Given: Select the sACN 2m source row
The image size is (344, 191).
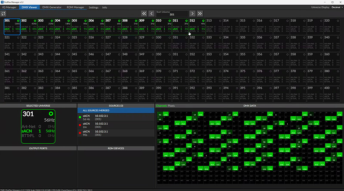Looking at the screenshot, I should pyautogui.click(x=116, y=125).
